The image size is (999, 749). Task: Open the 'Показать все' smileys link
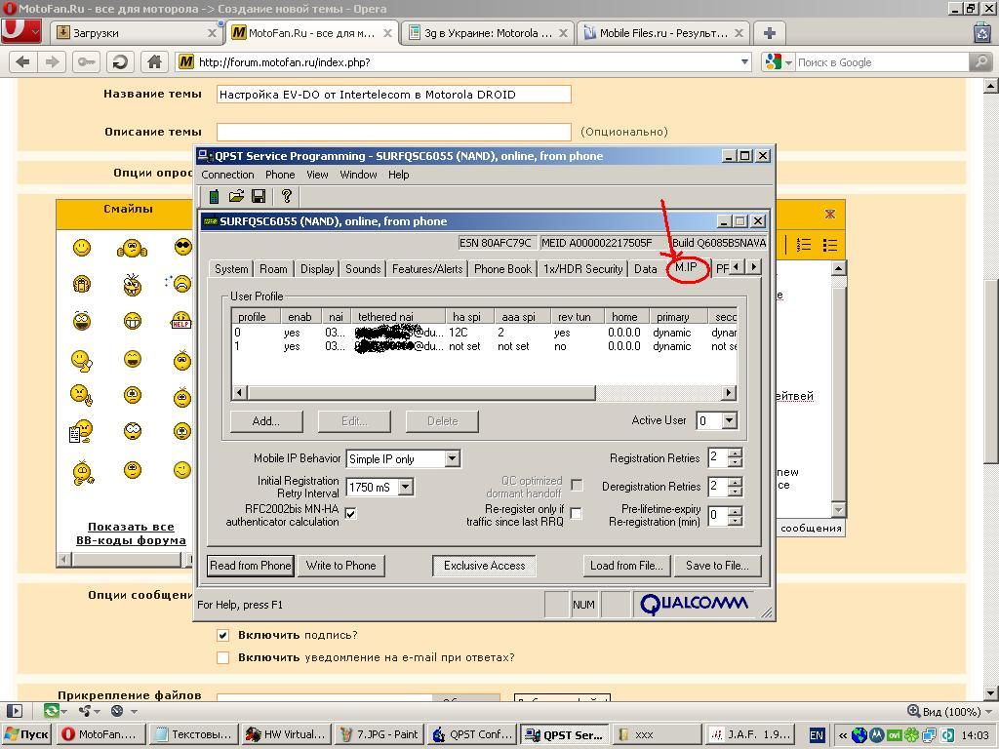(x=131, y=527)
